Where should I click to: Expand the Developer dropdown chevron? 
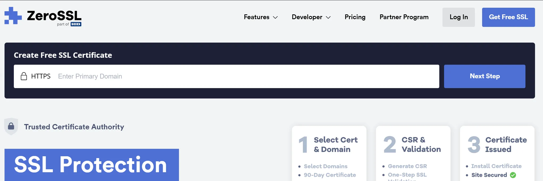coord(328,17)
